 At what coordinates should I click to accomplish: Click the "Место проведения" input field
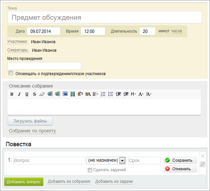(x=44, y=66)
